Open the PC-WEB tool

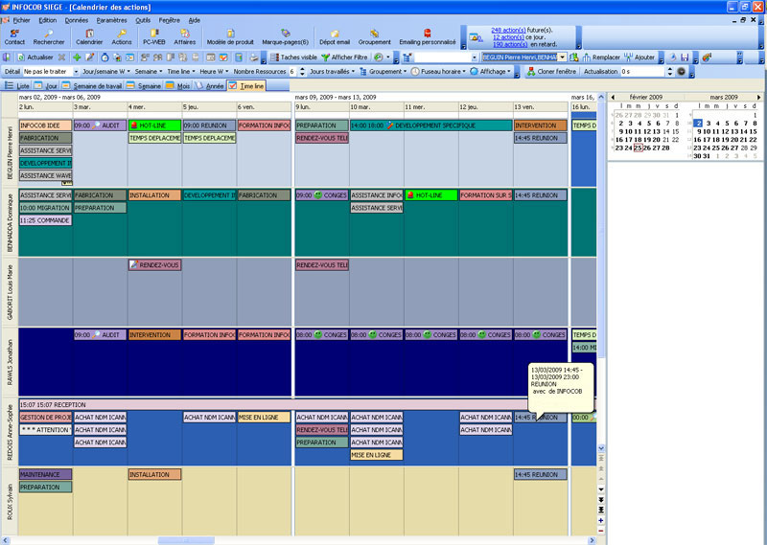pyautogui.click(x=153, y=36)
